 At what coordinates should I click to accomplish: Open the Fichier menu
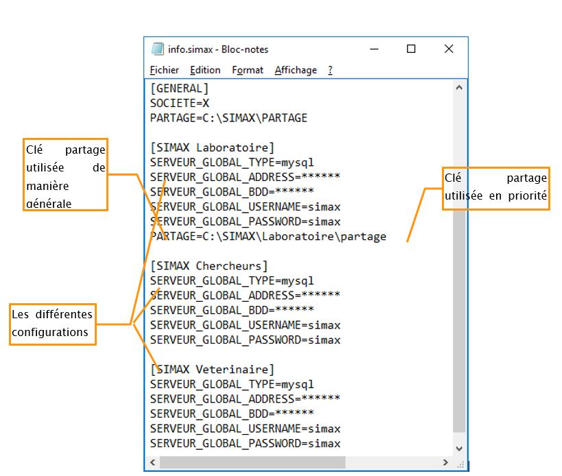[164, 70]
